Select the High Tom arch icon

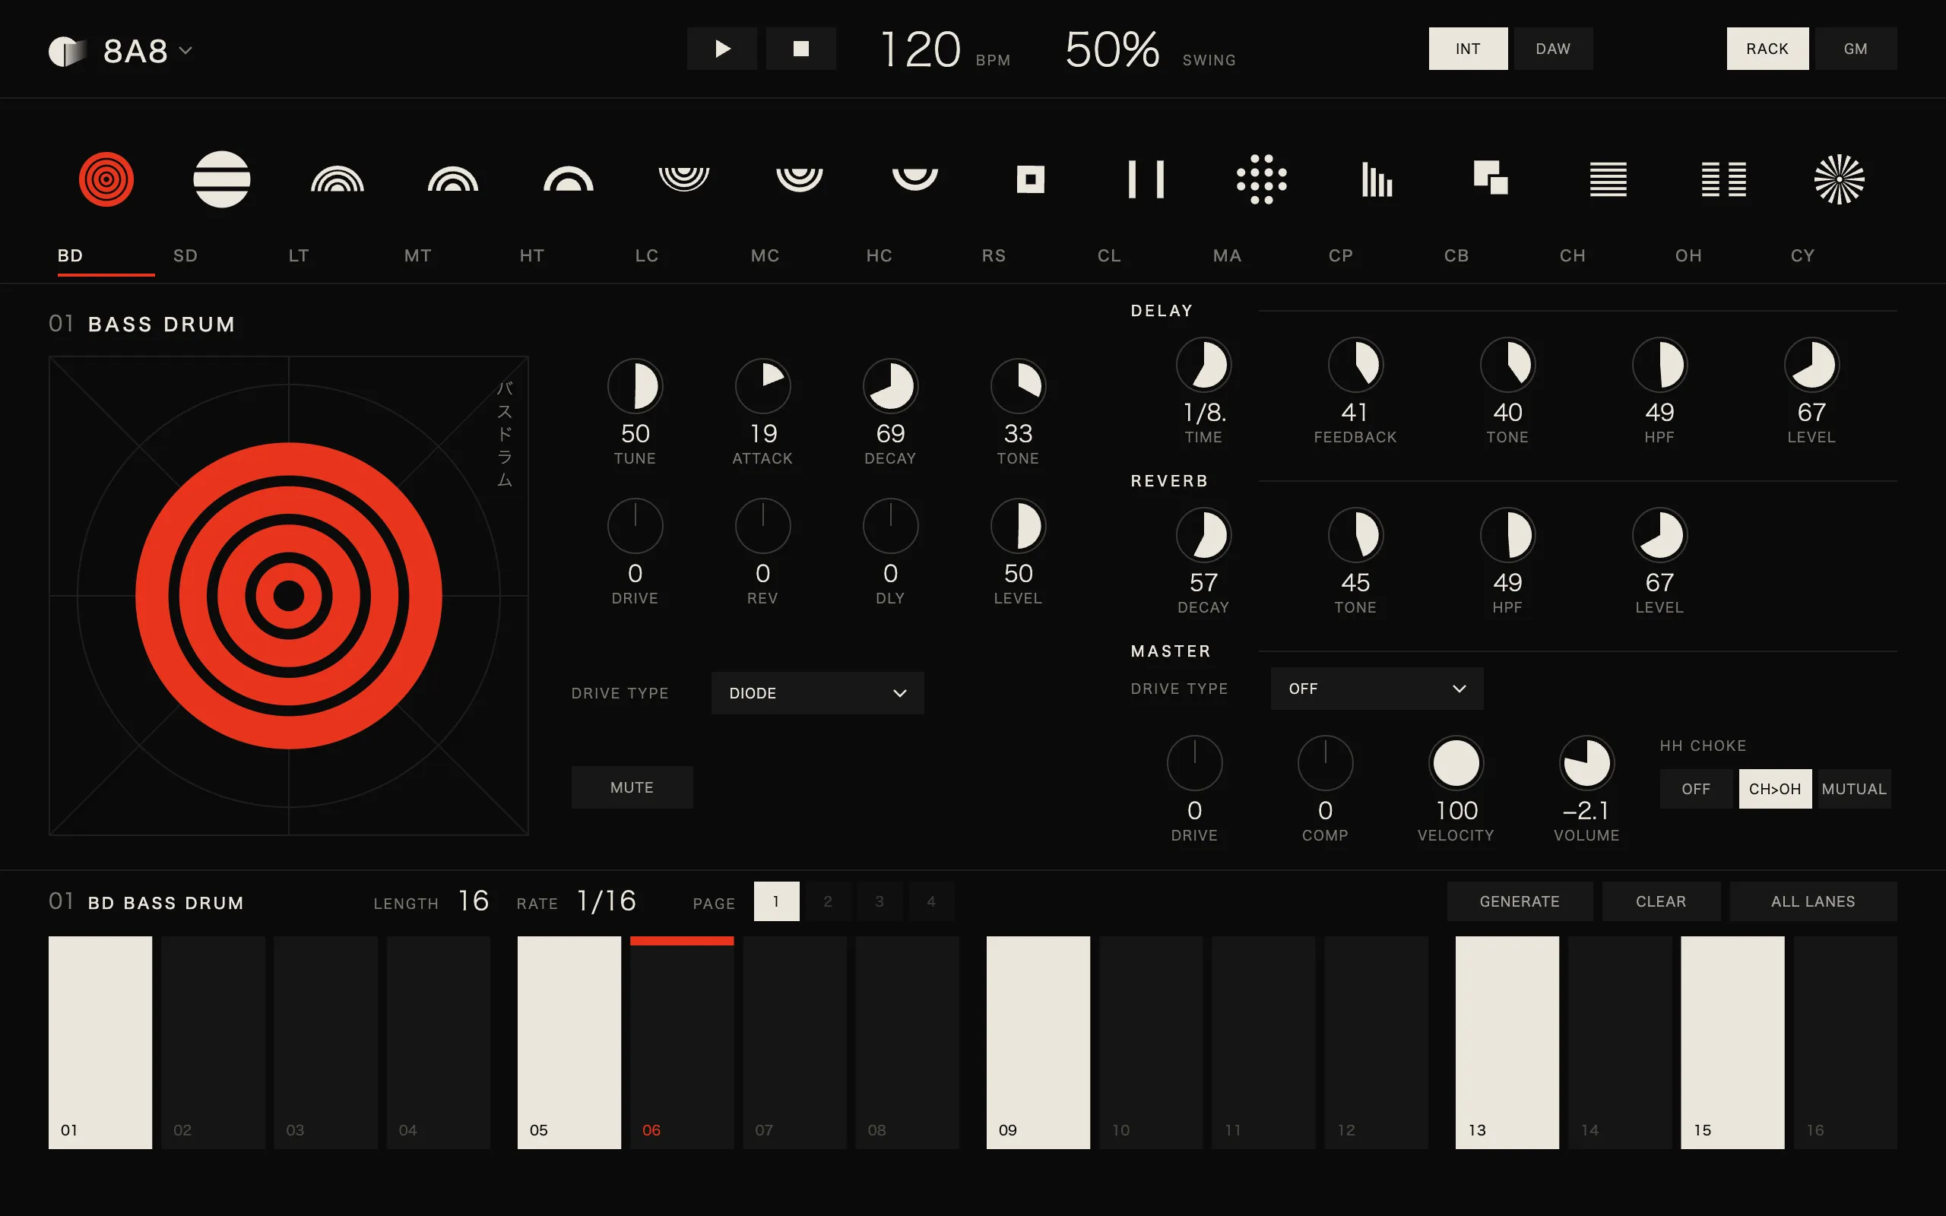(569, 179)
